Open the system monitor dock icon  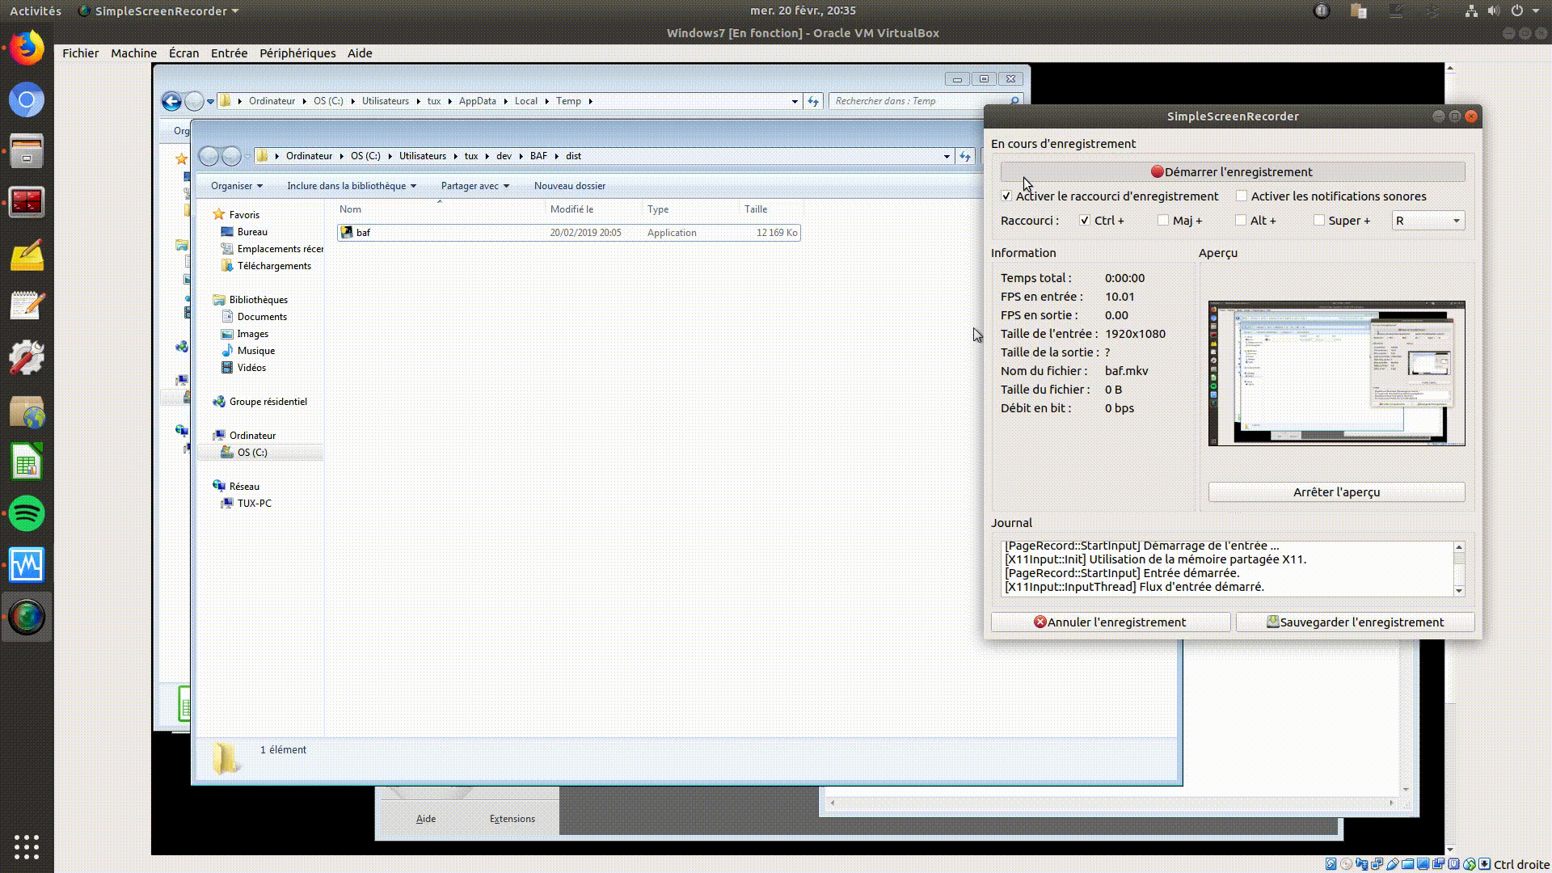point(27,565)
